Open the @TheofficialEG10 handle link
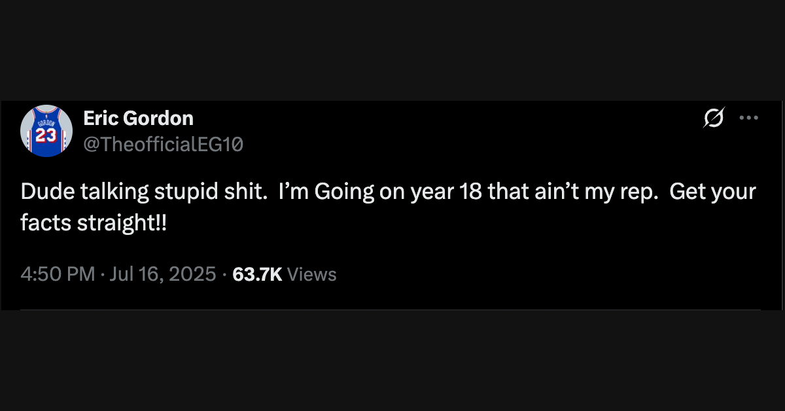The width and height of the screenshot is (785, 411). click(163, 144)
